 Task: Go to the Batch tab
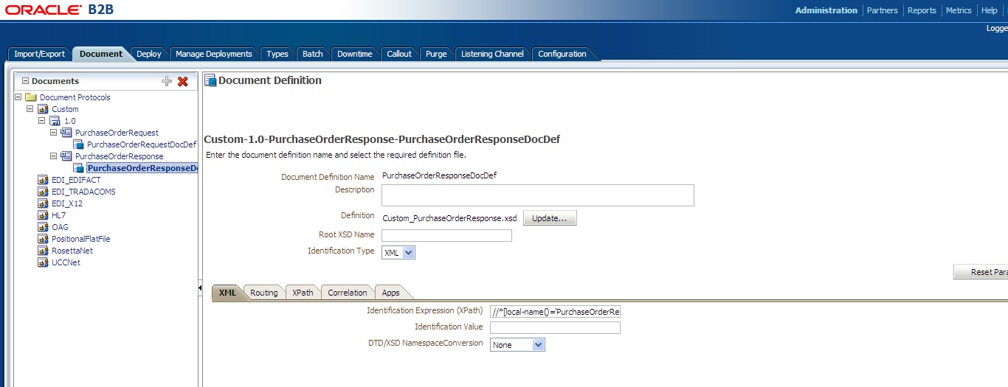(313, 54)
